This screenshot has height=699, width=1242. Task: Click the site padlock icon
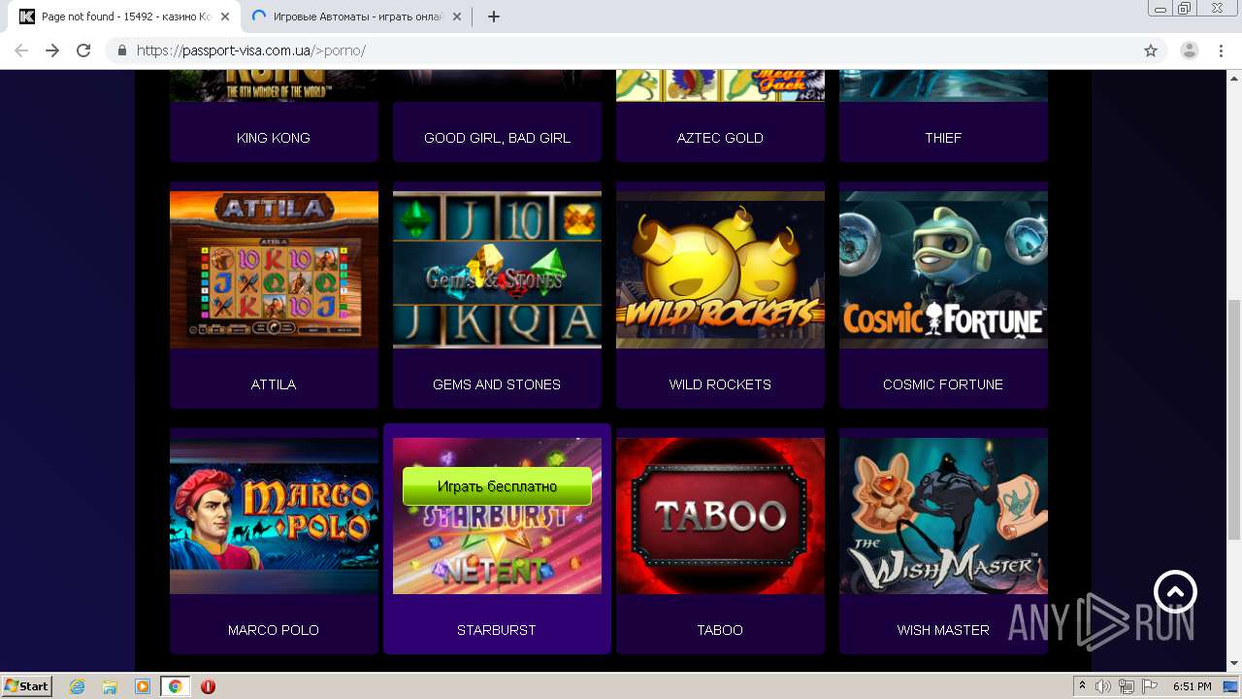(122, 50)
